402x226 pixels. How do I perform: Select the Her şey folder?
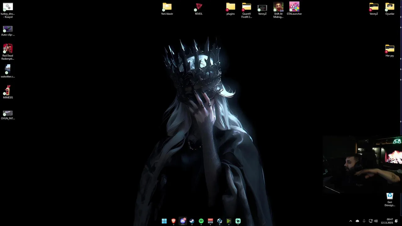click(390, 51)
